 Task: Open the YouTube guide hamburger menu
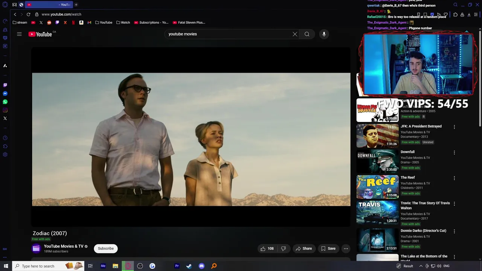(19, 34)
